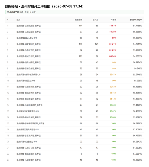This screenshot has width=149, height=167.
Task: Click station name 温州鹿城区黄龙街道站-UB
Action: (28, 130)
